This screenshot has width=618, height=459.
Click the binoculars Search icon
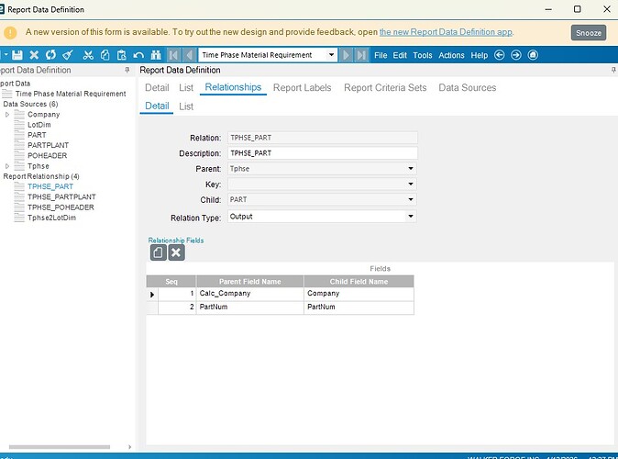tap(156, 55)
